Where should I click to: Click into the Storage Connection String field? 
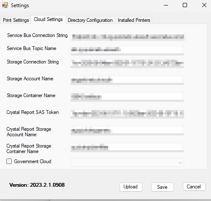[x=127, y=63]
